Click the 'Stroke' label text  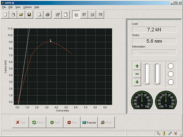135,35
